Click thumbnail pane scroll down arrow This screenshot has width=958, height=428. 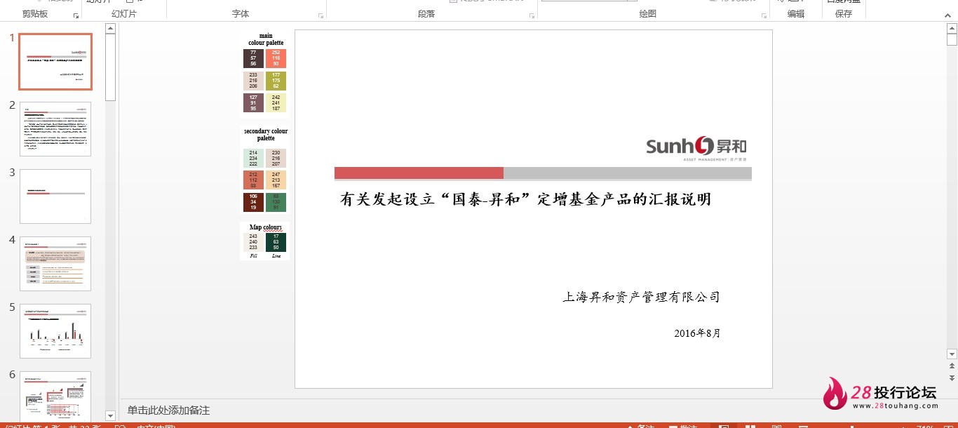[110, 416]
